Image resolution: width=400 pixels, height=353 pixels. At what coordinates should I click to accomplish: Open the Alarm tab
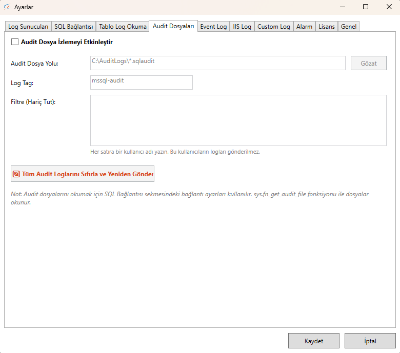pos(304,27)
